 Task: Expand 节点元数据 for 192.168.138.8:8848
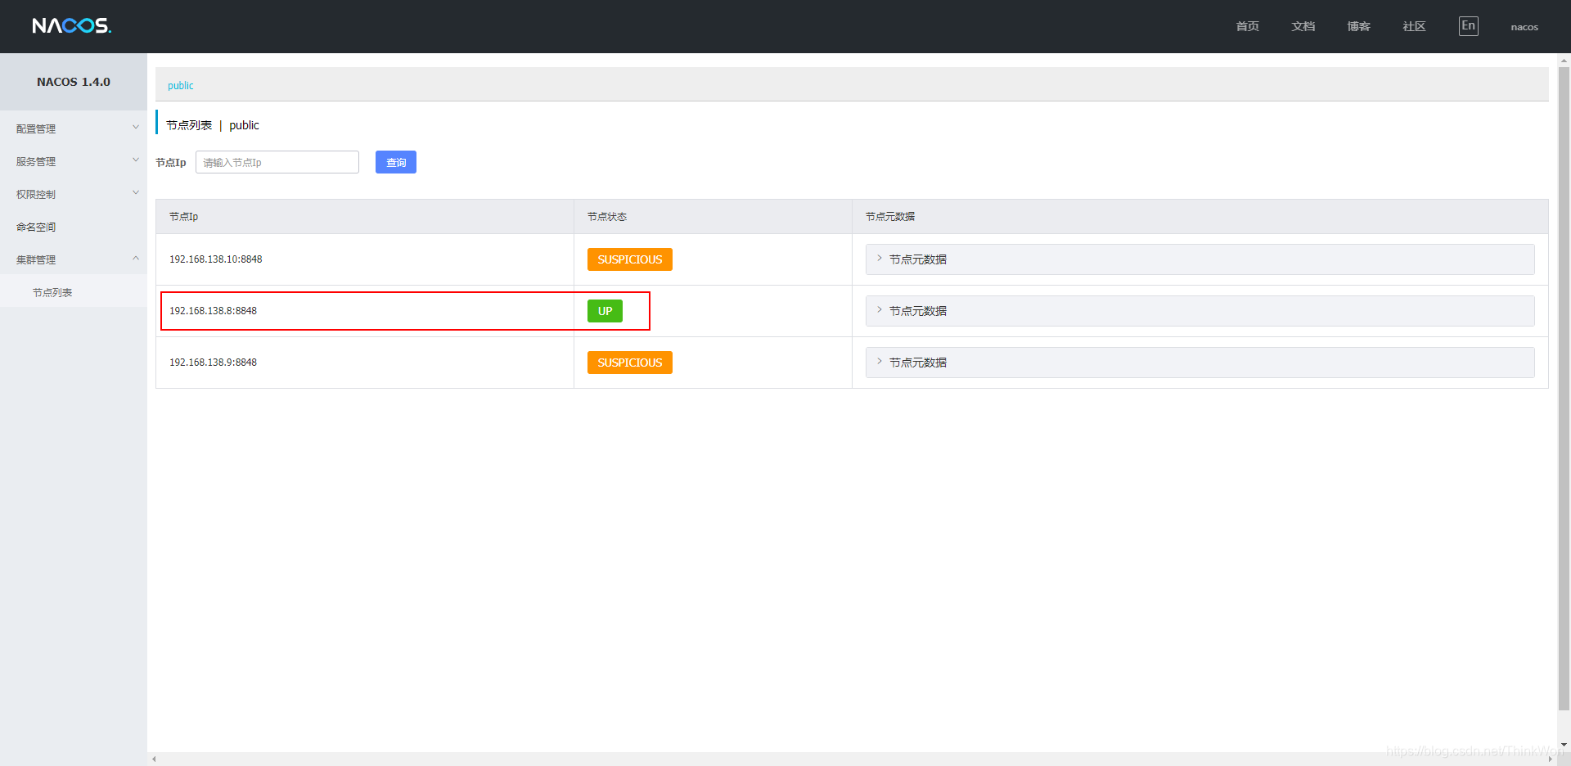[1200, 311]
